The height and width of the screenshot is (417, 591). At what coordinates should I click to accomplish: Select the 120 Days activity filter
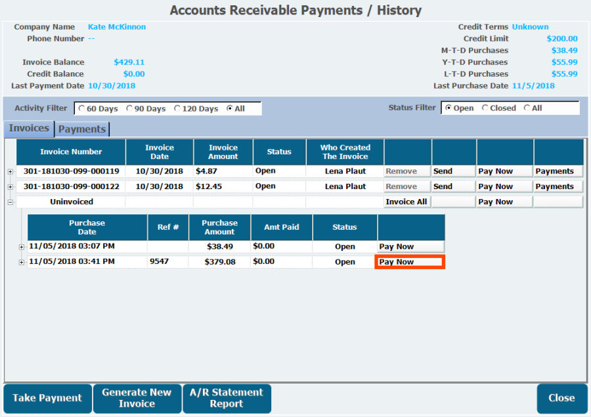point(177,108)
